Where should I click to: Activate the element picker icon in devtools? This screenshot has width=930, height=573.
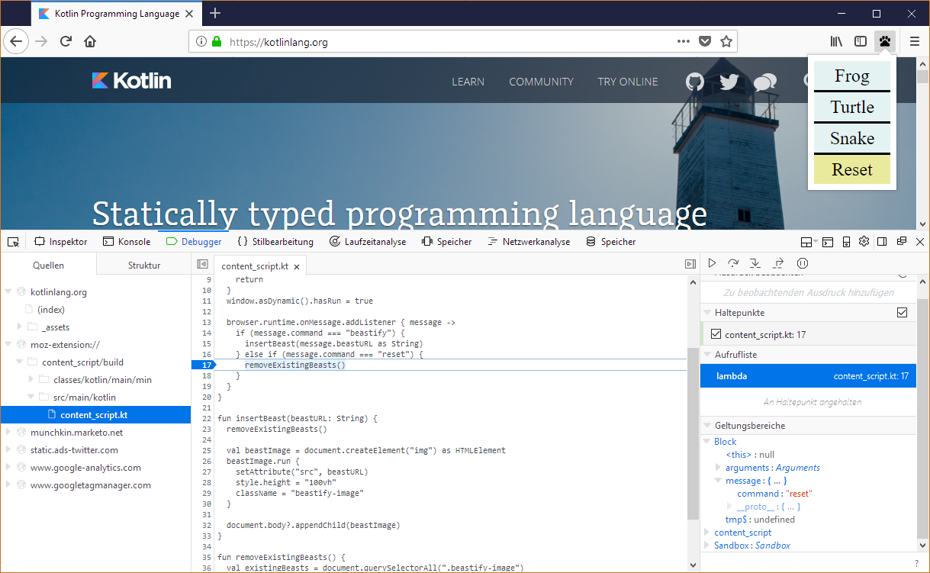click(x=13, y=242)
